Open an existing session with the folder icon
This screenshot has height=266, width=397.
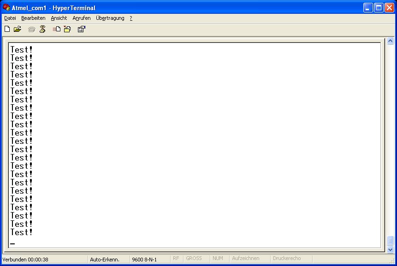[18, 29]
